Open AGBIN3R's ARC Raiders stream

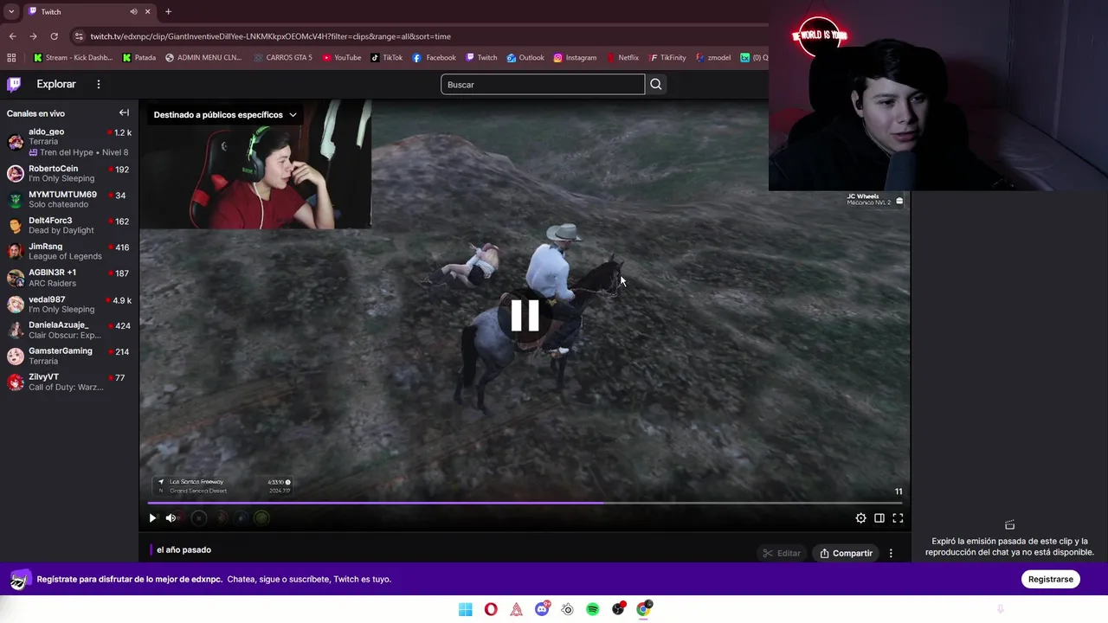tap(69, 278)
